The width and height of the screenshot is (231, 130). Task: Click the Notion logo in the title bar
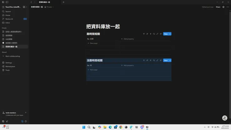3,2
